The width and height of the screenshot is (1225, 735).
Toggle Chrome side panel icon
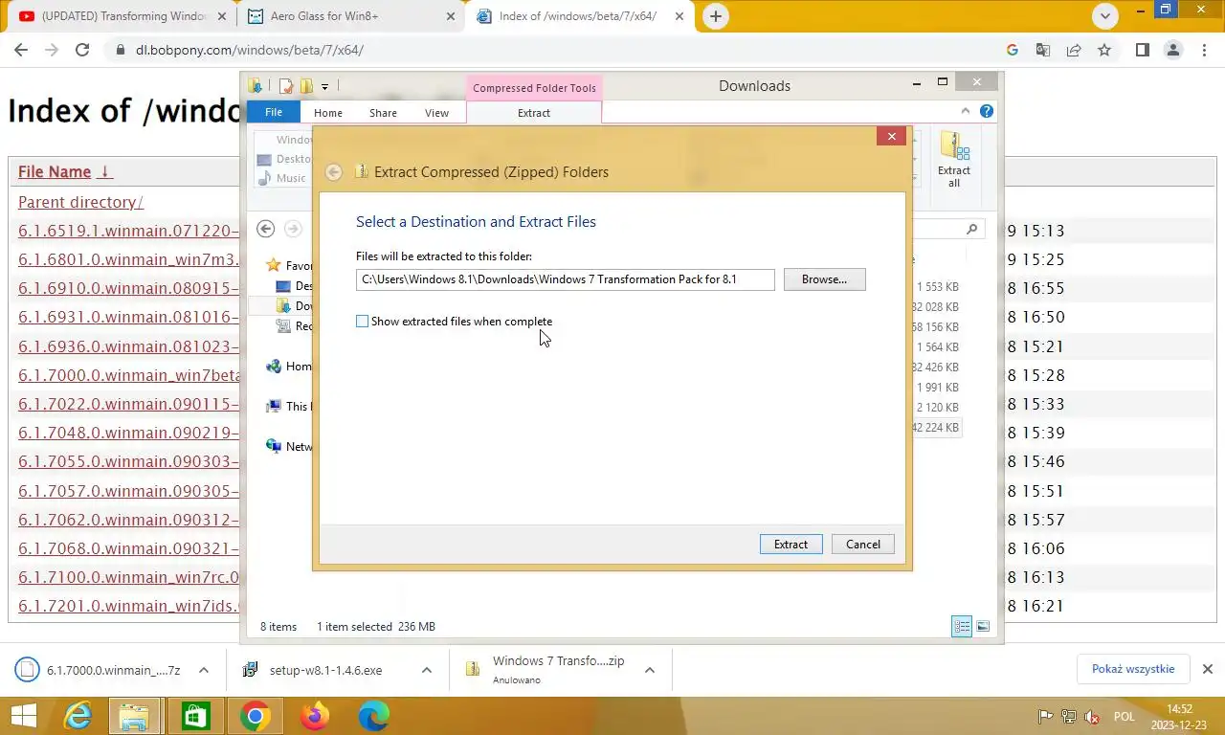(1142, 50)
